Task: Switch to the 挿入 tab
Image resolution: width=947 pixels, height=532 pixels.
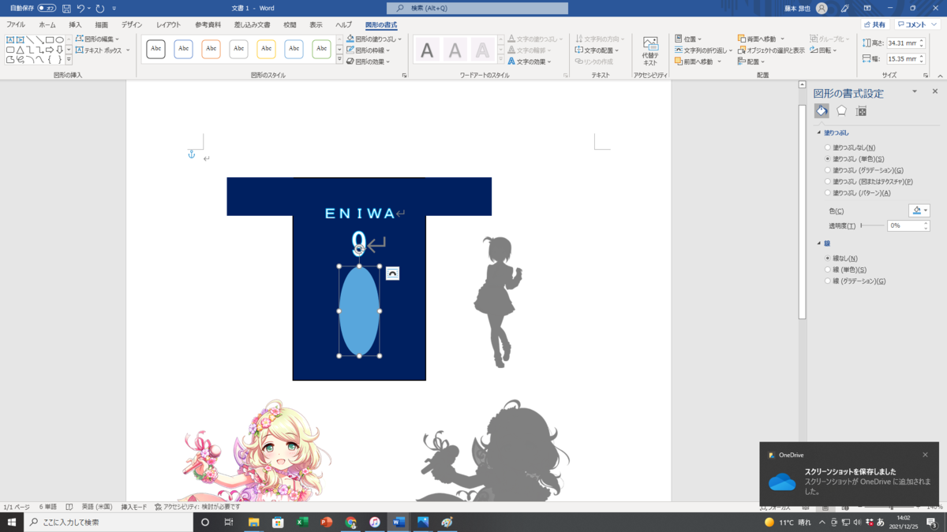Action: [75, 25]
